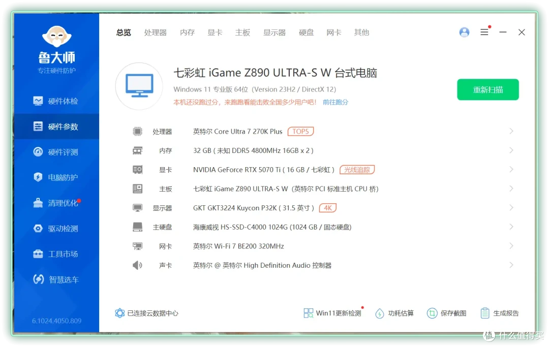Click the cloud data center status icon
This screenshot has height=347, width=549.
point(120,313)
